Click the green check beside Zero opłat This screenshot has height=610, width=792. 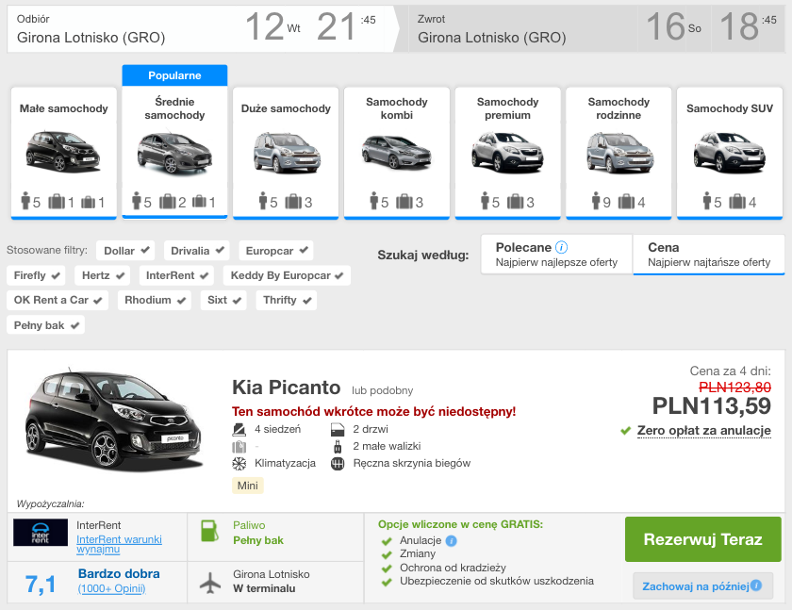[625, 431]
